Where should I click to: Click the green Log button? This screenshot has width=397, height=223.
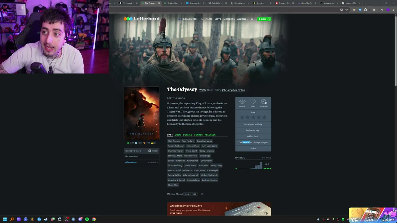[262, 19]
